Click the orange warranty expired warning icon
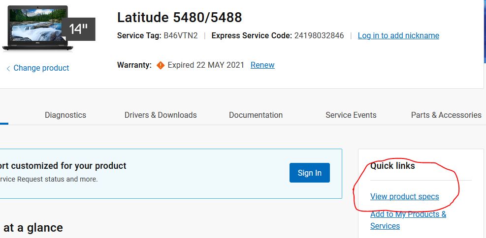Screen dimensions: 486x238 [160, 65]
